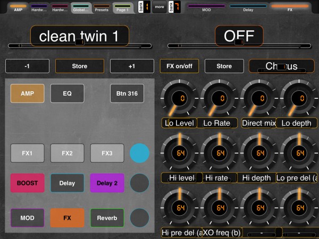Image resolution: width=319 pixels, height=239 pixels.
Task: Open the clean twin 1 preset selector
Action: point(80,36)
